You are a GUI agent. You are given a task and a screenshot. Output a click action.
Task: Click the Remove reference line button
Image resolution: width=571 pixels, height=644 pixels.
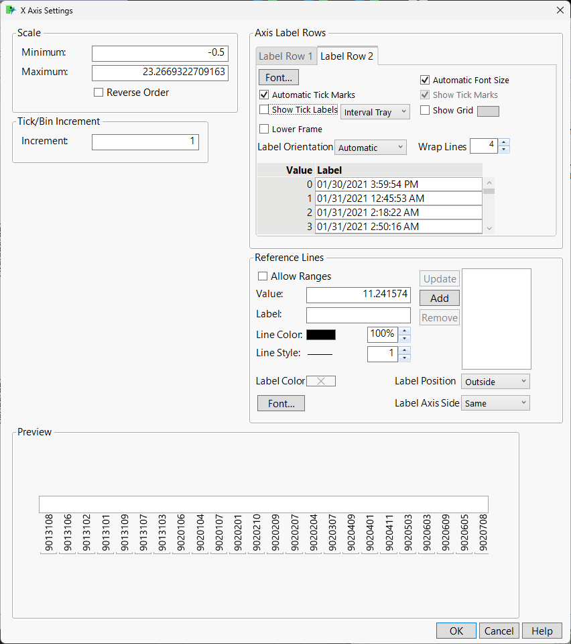pos(440,317)
